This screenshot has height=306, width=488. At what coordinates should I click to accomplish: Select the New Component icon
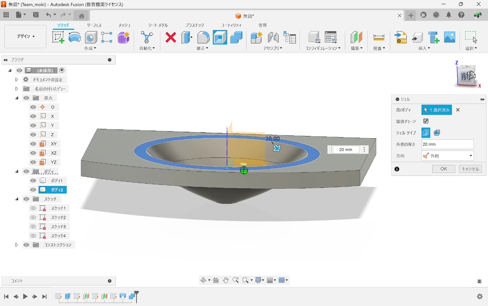coord(257,37)
